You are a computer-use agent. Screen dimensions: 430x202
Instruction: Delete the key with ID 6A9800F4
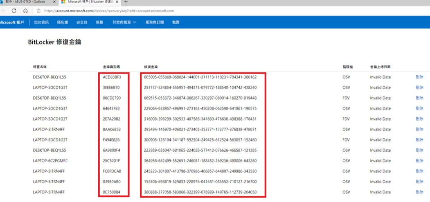coord(419,150)
